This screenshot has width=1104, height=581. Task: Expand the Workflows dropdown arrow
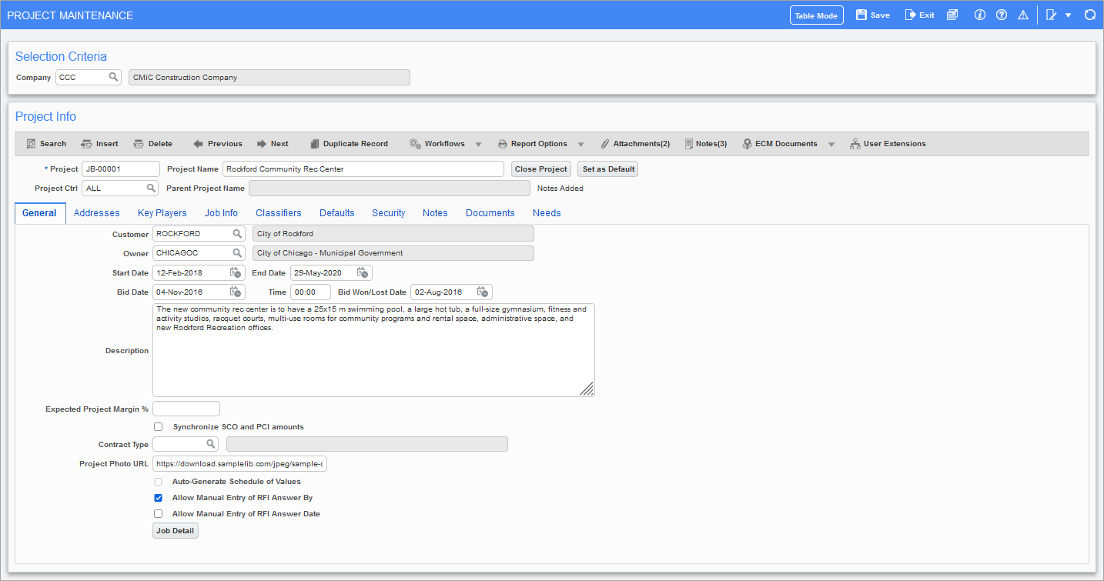(x=478, y=144)
